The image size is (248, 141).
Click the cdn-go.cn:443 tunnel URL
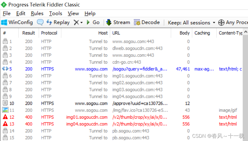click(127, 62)
